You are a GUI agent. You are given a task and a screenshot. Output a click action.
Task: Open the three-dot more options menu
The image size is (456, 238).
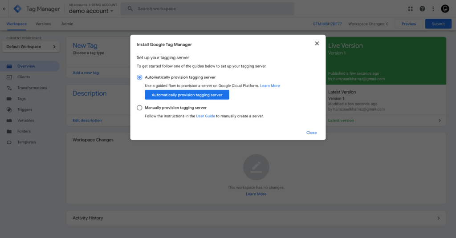click(x=433, y=9)
